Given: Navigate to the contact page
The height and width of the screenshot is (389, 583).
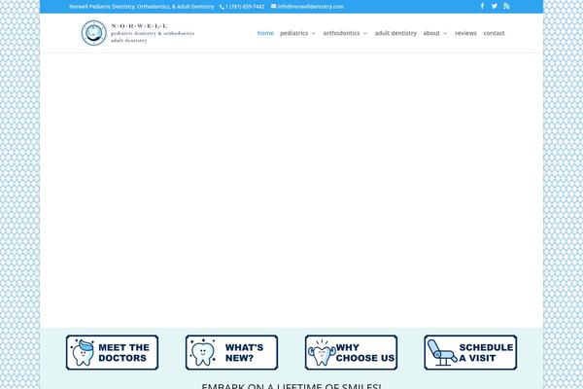Looking at the screenshot, I should (494, 33).
